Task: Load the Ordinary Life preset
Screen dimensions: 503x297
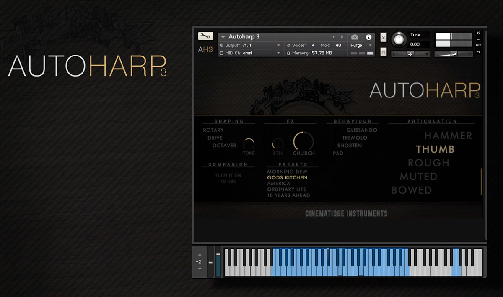Action: pyautogui.click(x=287, y=189)
